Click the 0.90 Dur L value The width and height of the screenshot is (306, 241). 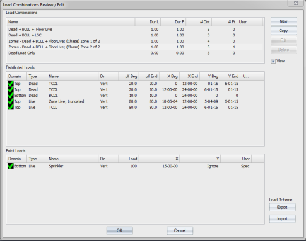pyautogui.click(x=155, y=53)
